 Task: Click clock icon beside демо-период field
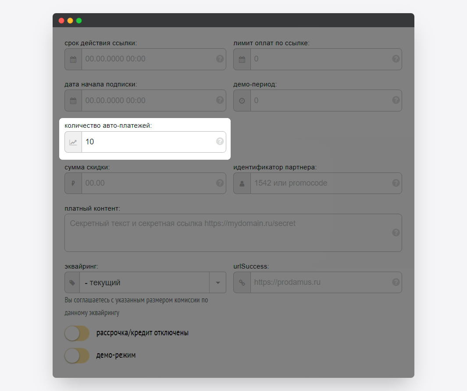[x=242, y=100]
